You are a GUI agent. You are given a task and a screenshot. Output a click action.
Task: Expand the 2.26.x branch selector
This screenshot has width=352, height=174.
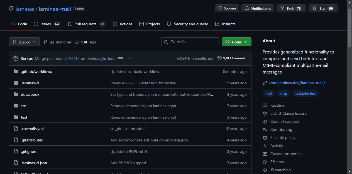point(24,42)
